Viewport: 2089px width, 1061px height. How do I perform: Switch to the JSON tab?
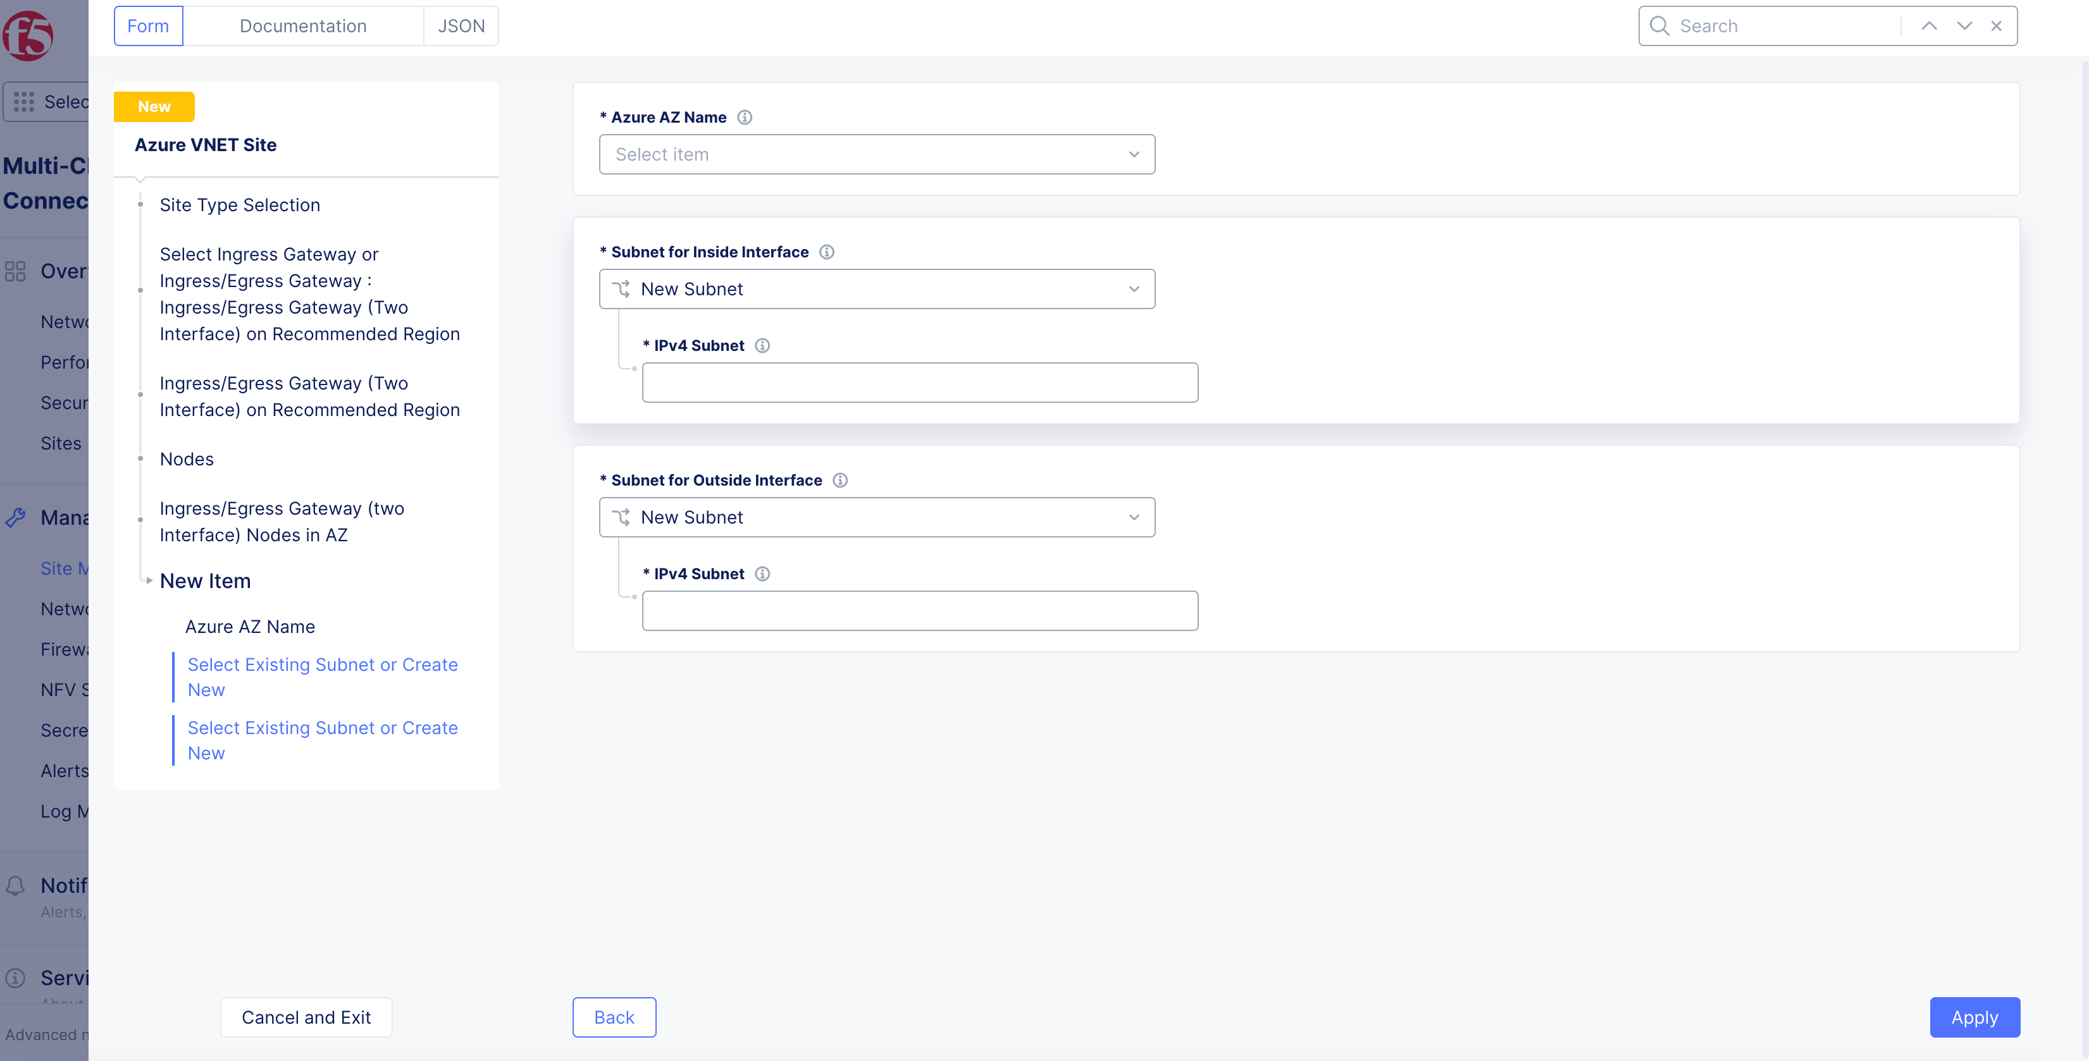pos(461,25)
